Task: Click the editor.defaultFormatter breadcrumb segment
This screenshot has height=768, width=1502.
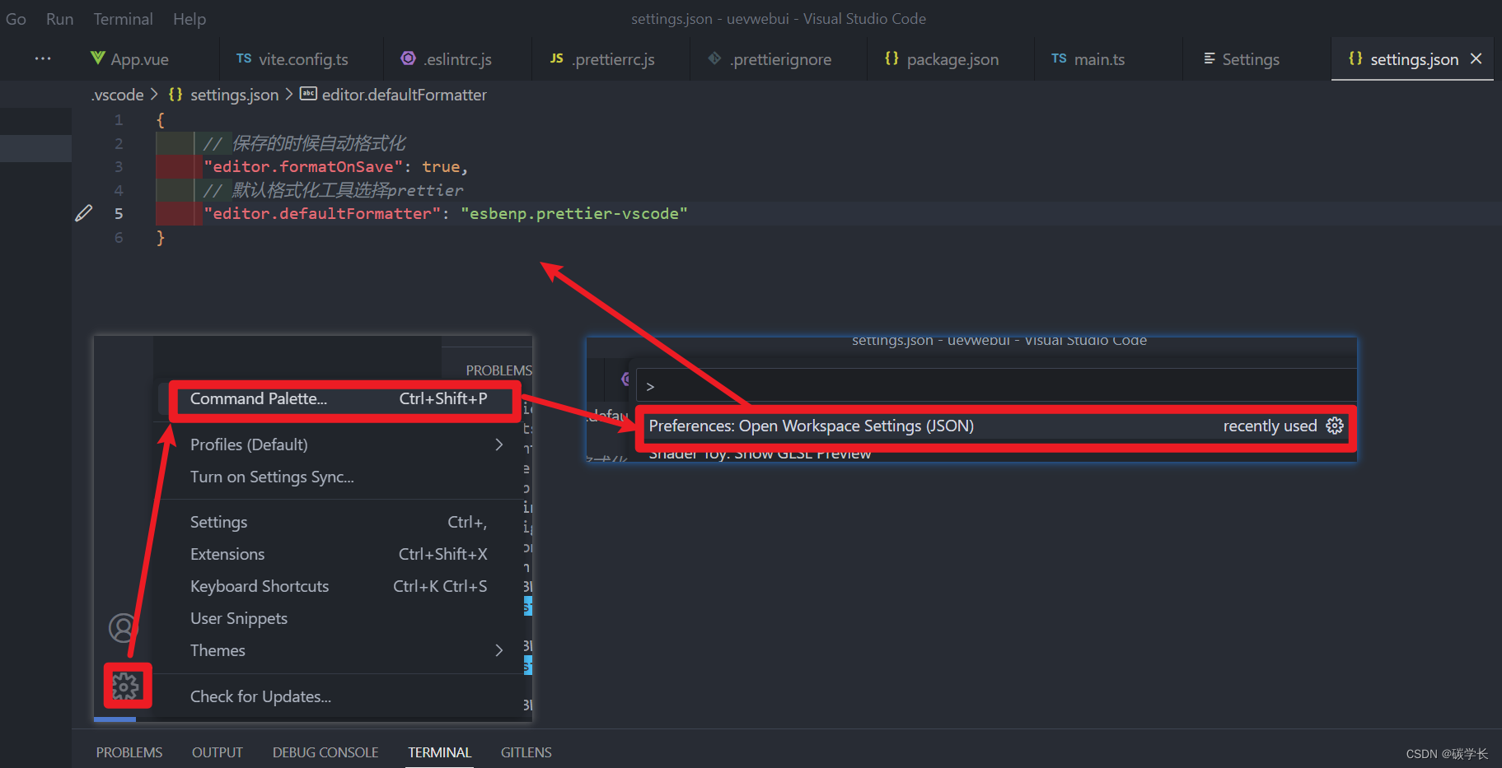Action: point(404,95)
